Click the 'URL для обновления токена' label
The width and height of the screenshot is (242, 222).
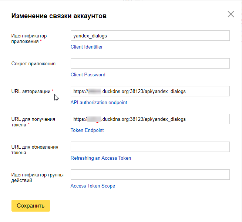coord(35,150)
